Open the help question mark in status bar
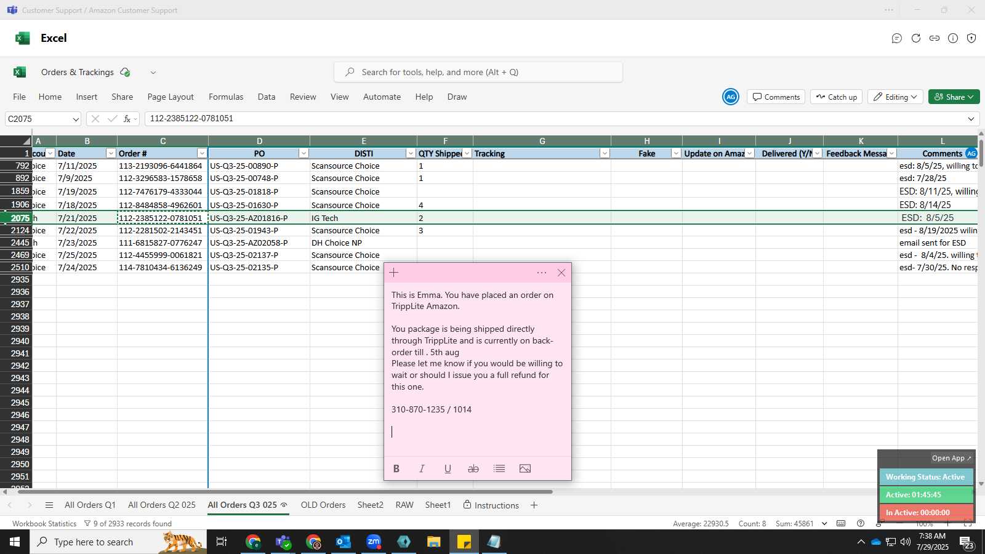This screenshot has width=985, height=554. (861, 524)
